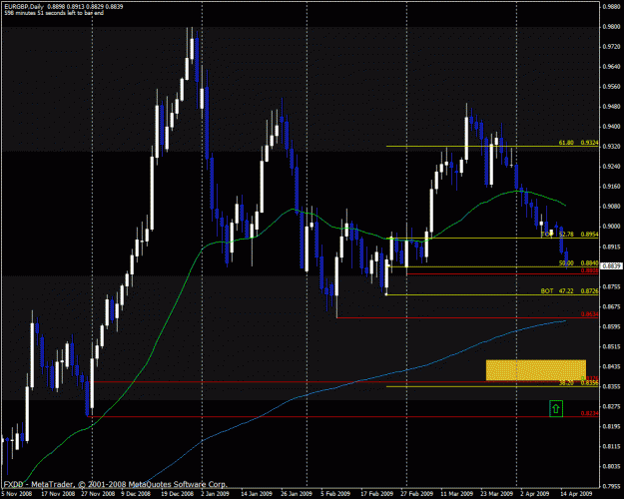The image size is (624, 499).
Task: Click the 0.8675 price axis label
Action: 612,306
